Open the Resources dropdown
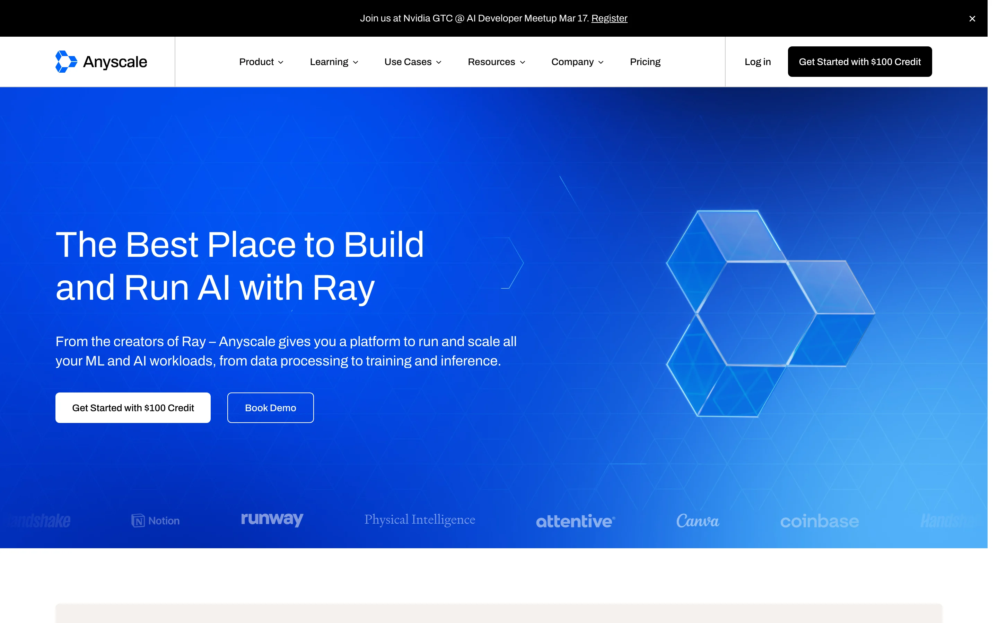The width and height of the screenshot is (998, 623). point(496,61)
